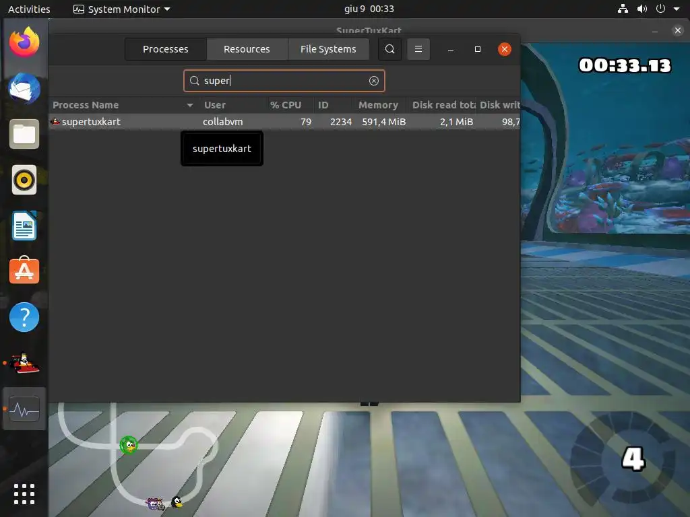Switch to SuperTuxKart via dock icon

(x=24, y=363)
